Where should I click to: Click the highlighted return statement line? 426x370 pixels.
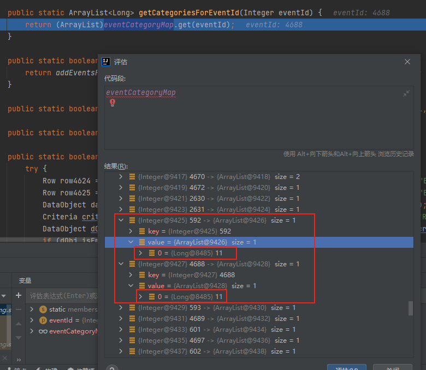click(213, 25)
